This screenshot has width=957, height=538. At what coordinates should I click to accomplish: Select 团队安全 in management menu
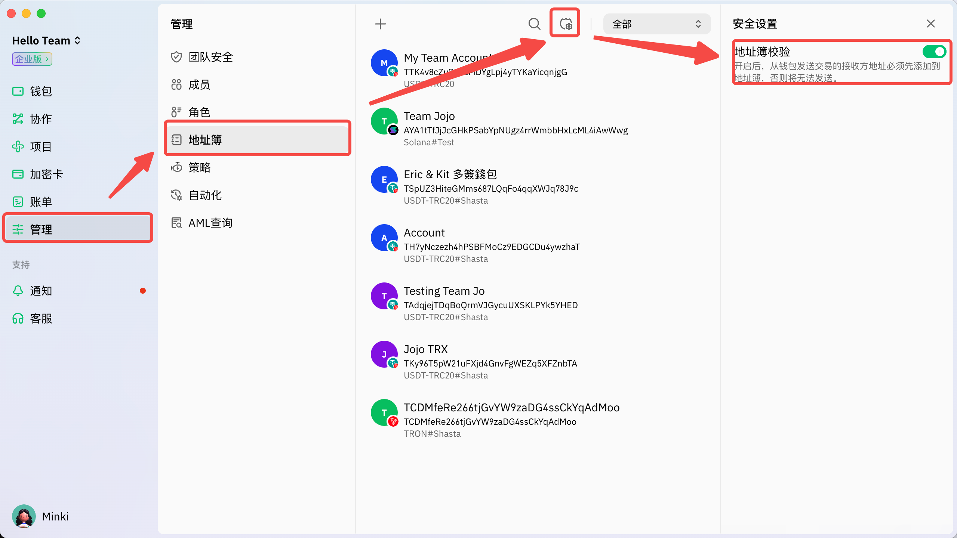coord(210,57)
